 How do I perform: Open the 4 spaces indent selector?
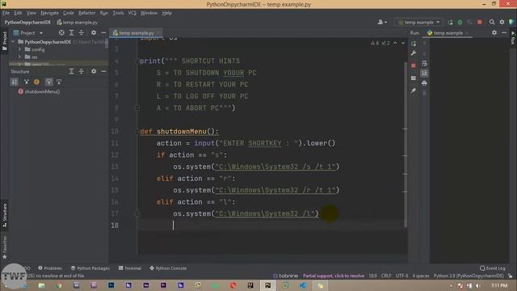click(x=421, y=276)
